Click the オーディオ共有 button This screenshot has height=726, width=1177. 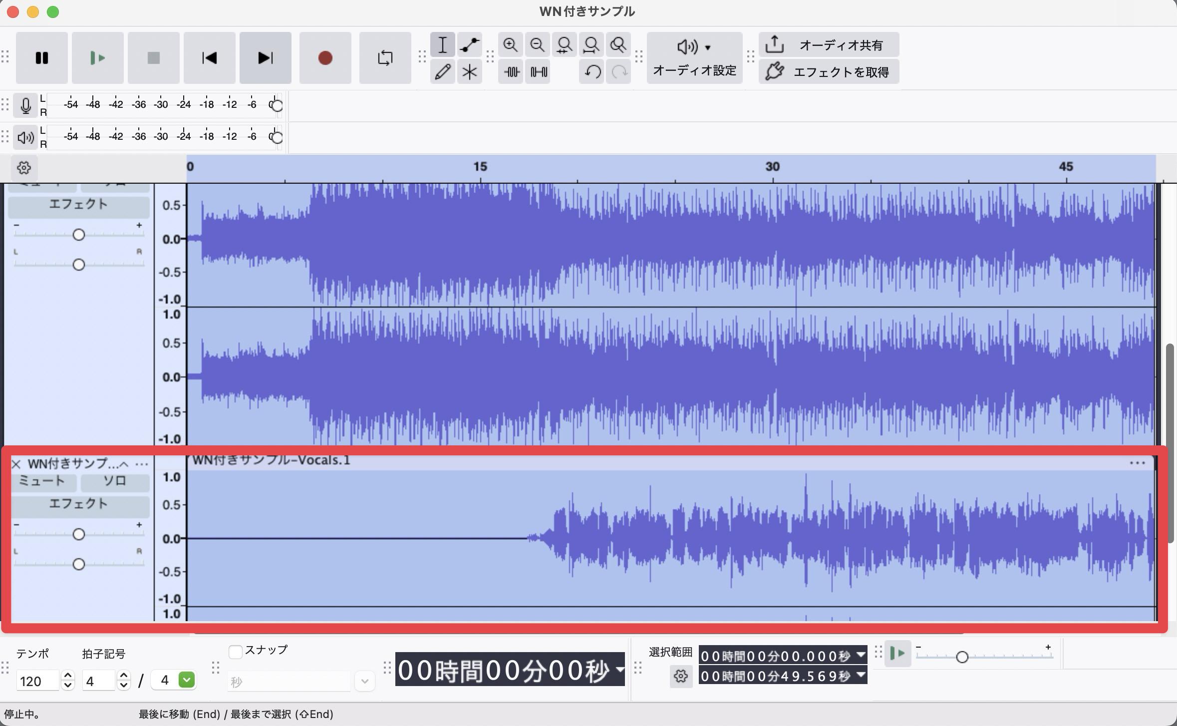[829, 45]
